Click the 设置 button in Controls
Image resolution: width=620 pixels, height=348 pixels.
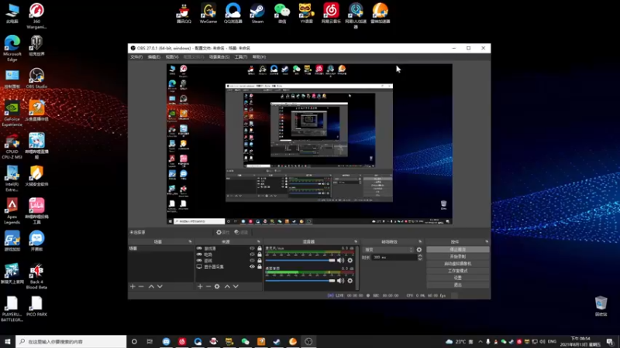pos(457,278)
